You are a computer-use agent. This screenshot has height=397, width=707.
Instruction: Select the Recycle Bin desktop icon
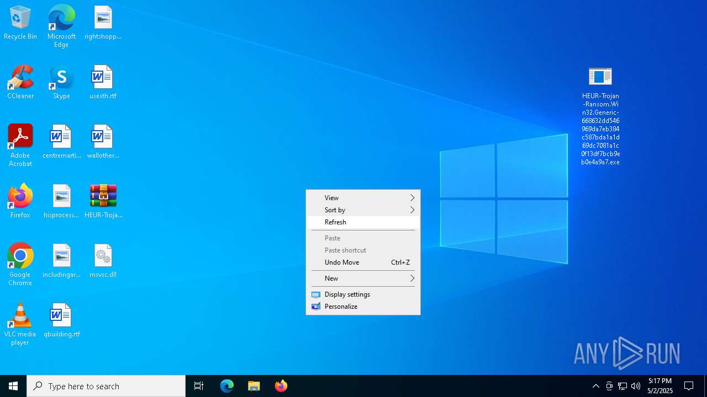click(x=20, y=23)
